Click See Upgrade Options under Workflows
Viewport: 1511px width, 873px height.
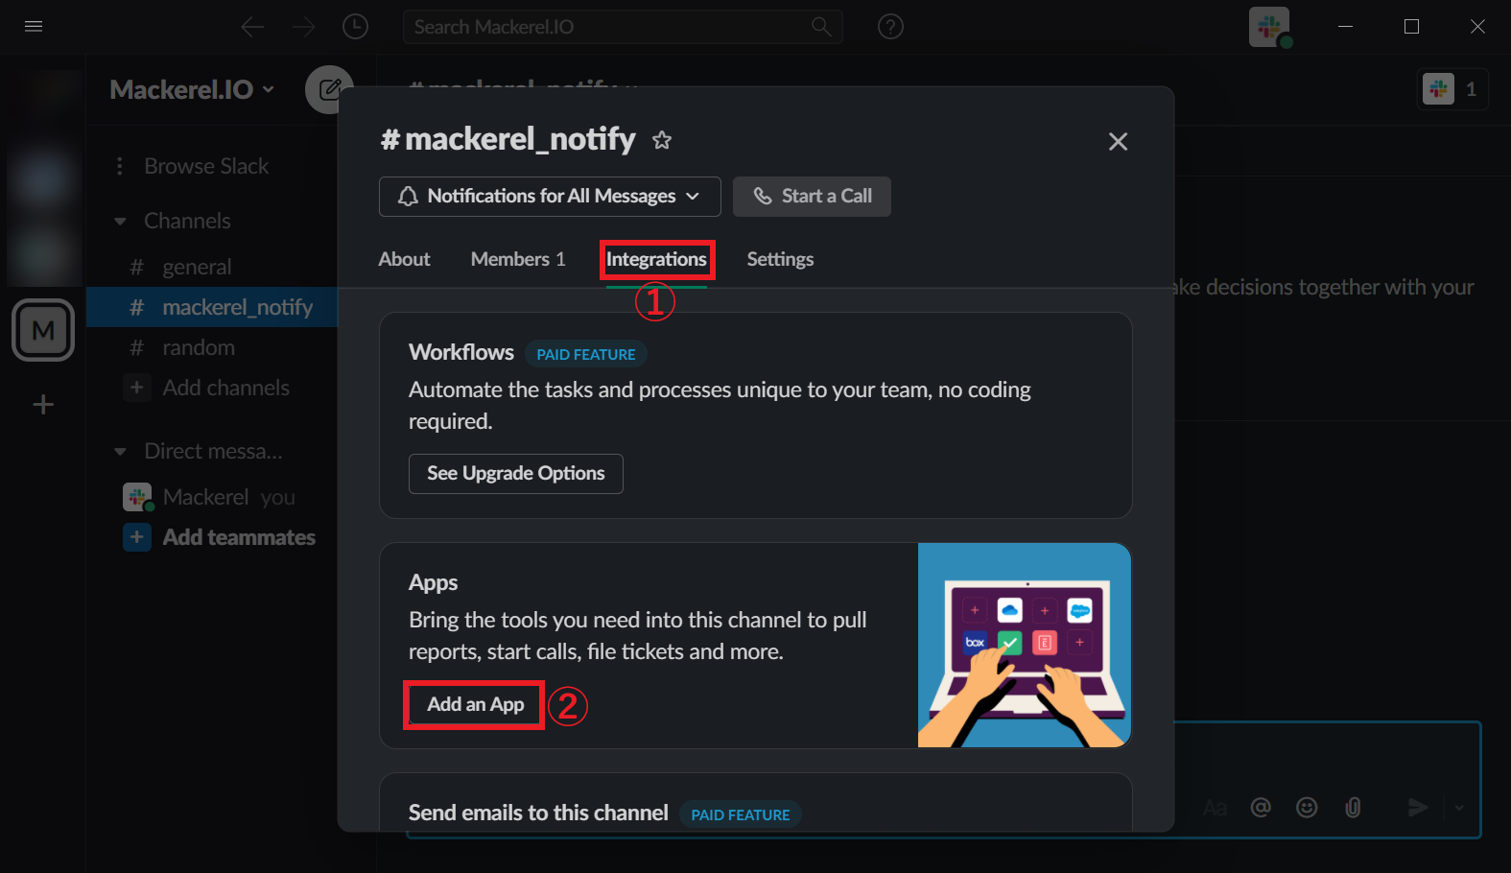[515, 473]
